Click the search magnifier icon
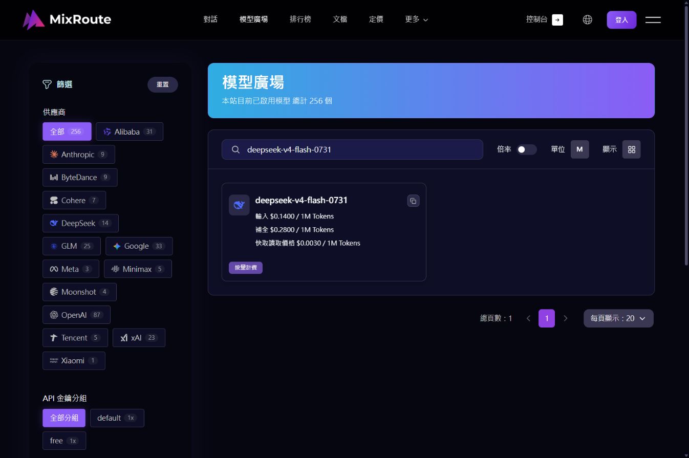This screenshot has height=458, width=689. pos(236,149)
